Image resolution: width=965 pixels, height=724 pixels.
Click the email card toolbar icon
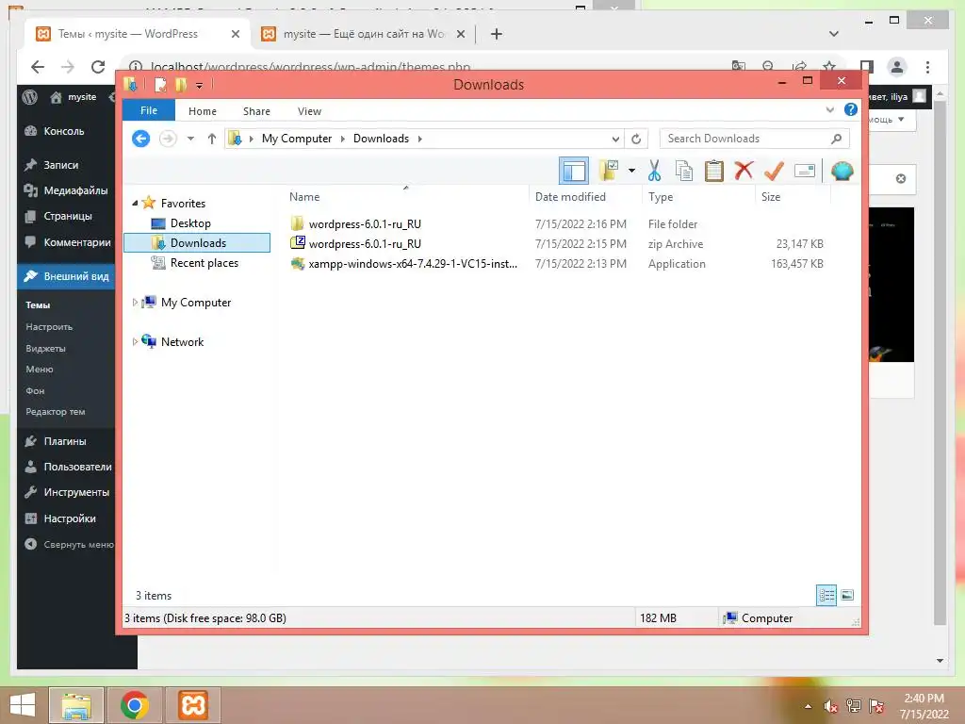click(x=805, y=171)
